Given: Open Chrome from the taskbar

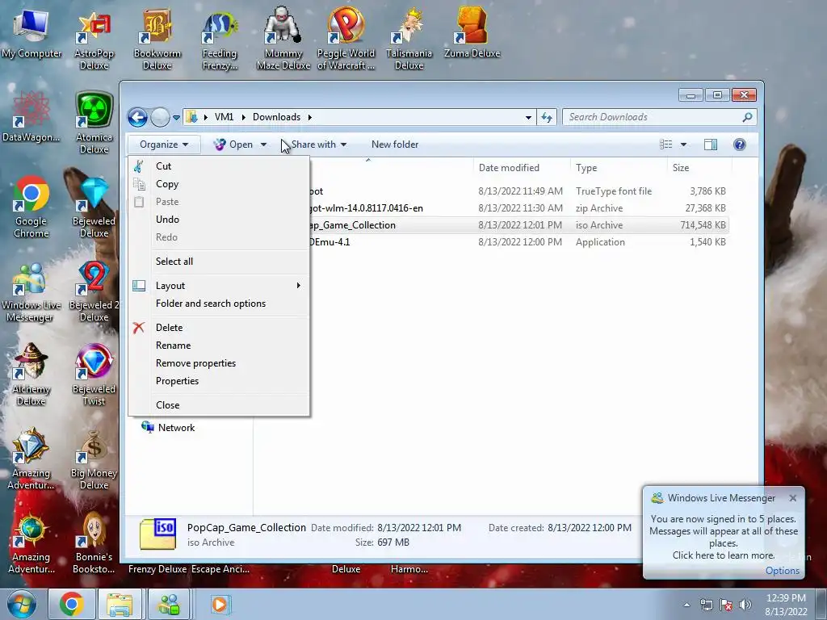Looking at the screenshot, I should pos(72,604).
